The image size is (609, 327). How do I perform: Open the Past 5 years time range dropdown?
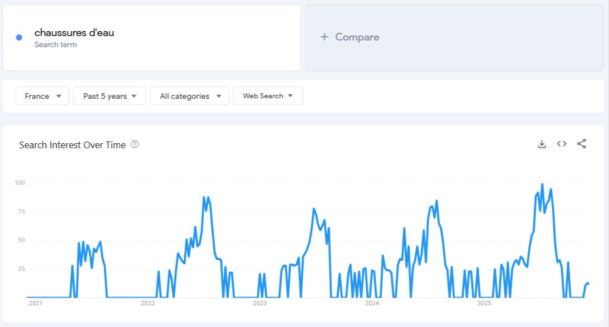click(x=109, y=95)
